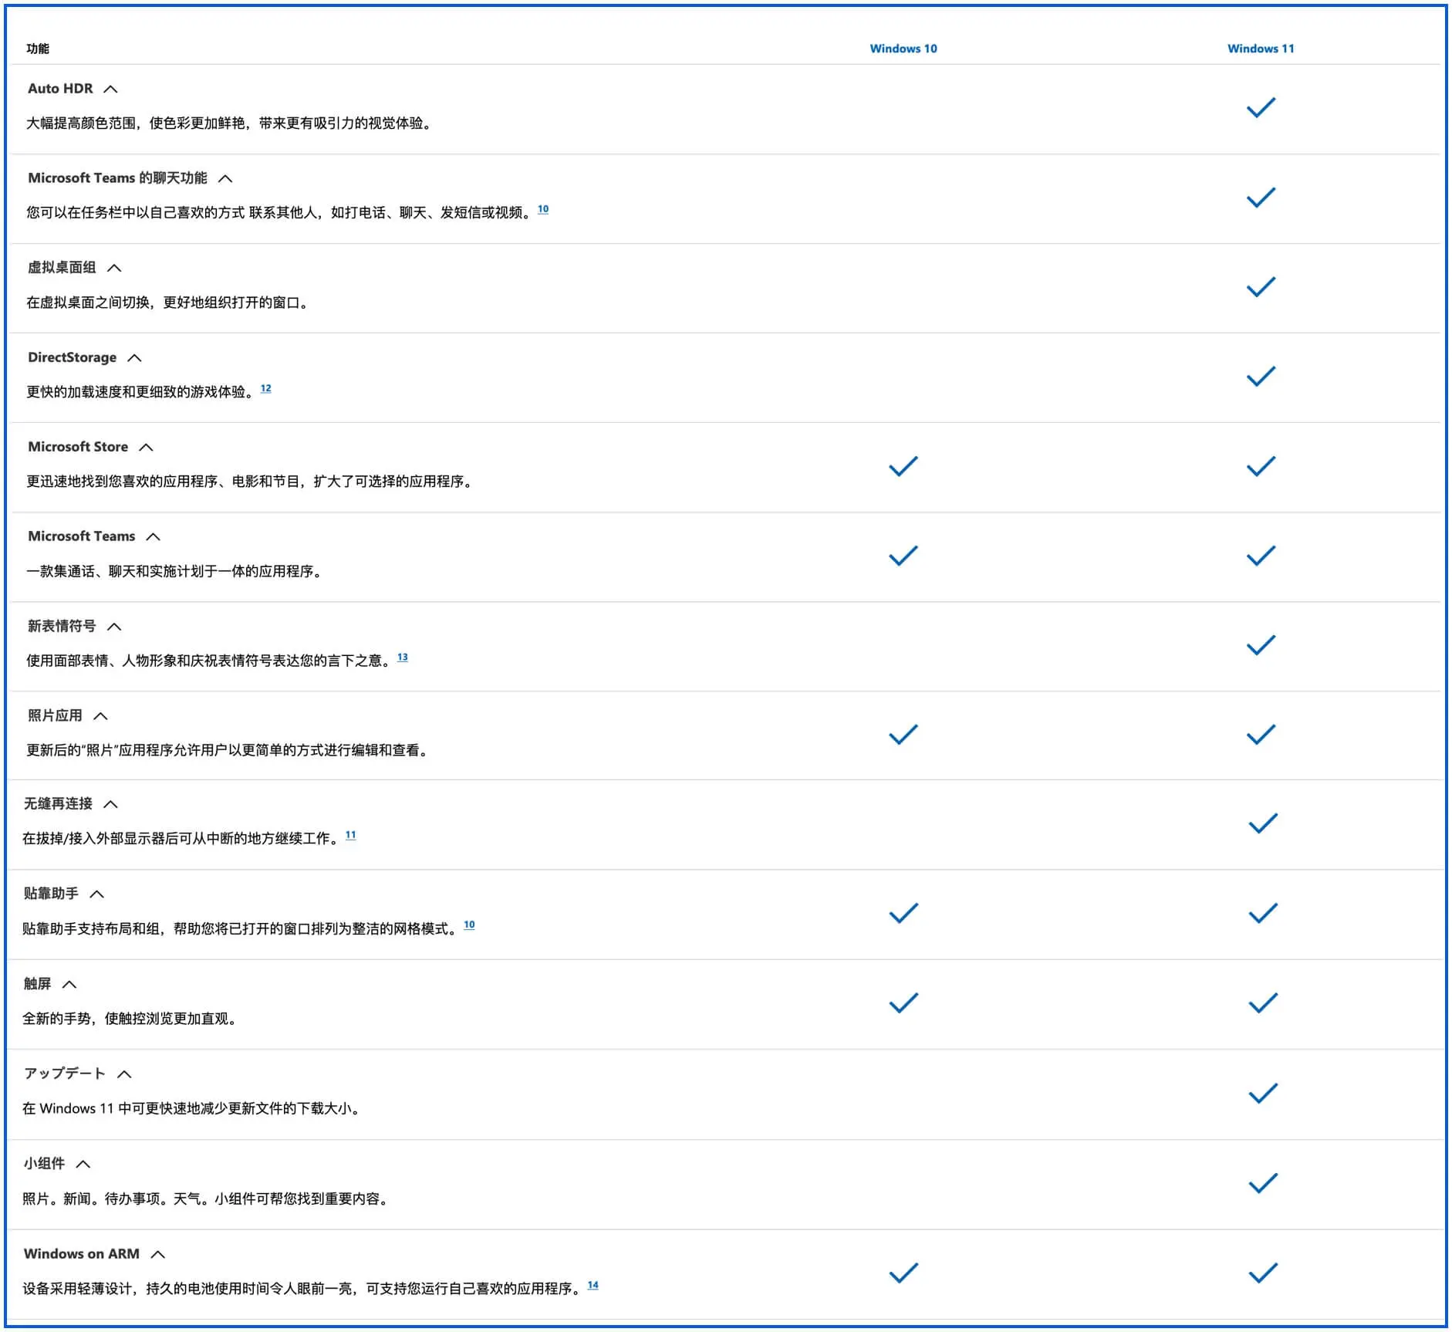Click the Auto HDR feature title
The height and width of the screenshot is (1332, 1452).
pos(60,89)
